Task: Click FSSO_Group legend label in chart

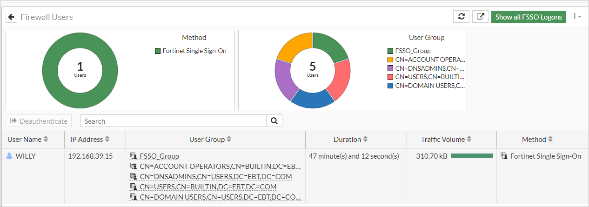Action: [x=413, y=51]
